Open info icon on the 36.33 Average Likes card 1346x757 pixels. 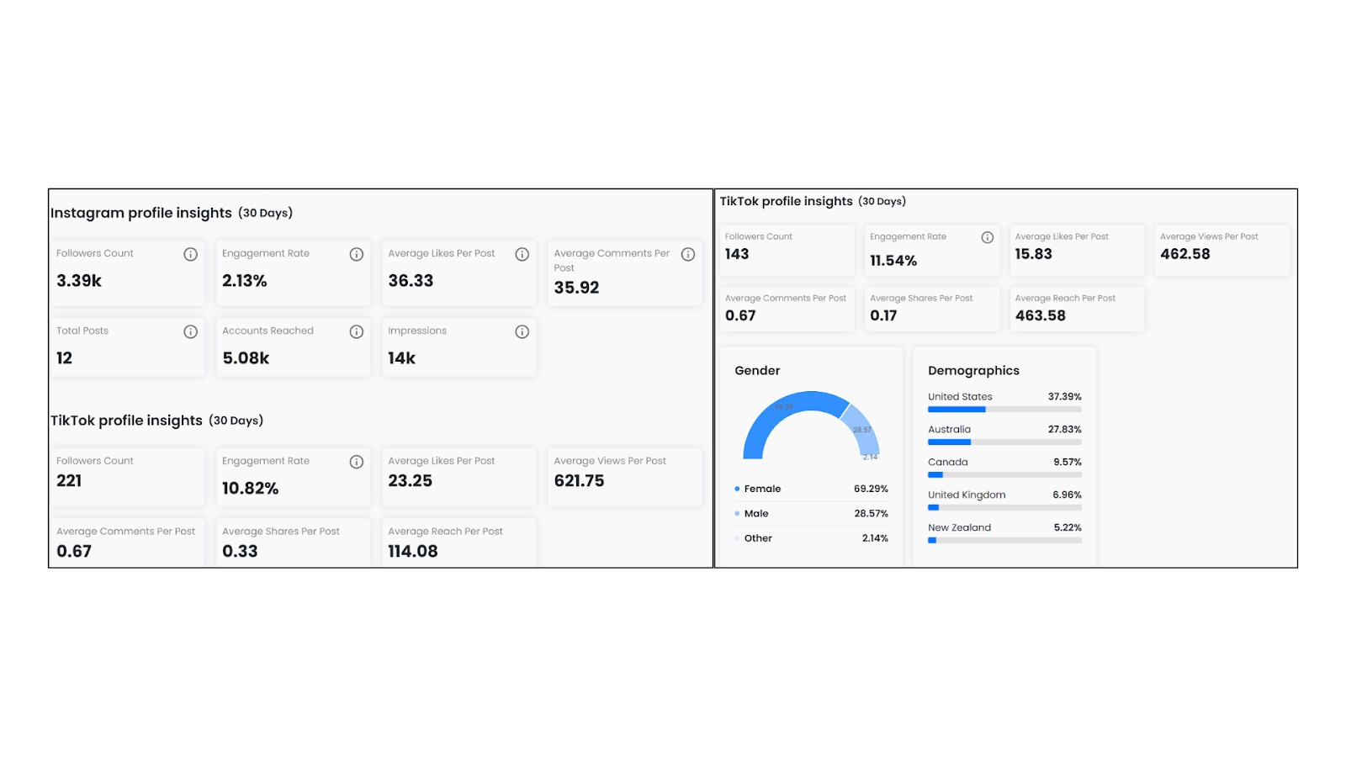[522, 254]
